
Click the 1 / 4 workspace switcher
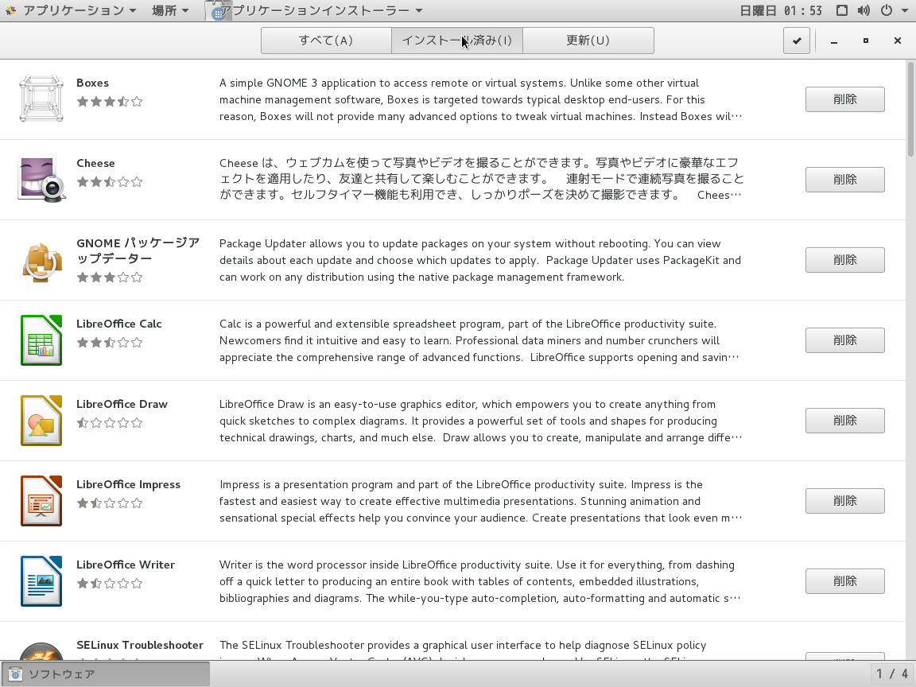click(x=892, y=674)
